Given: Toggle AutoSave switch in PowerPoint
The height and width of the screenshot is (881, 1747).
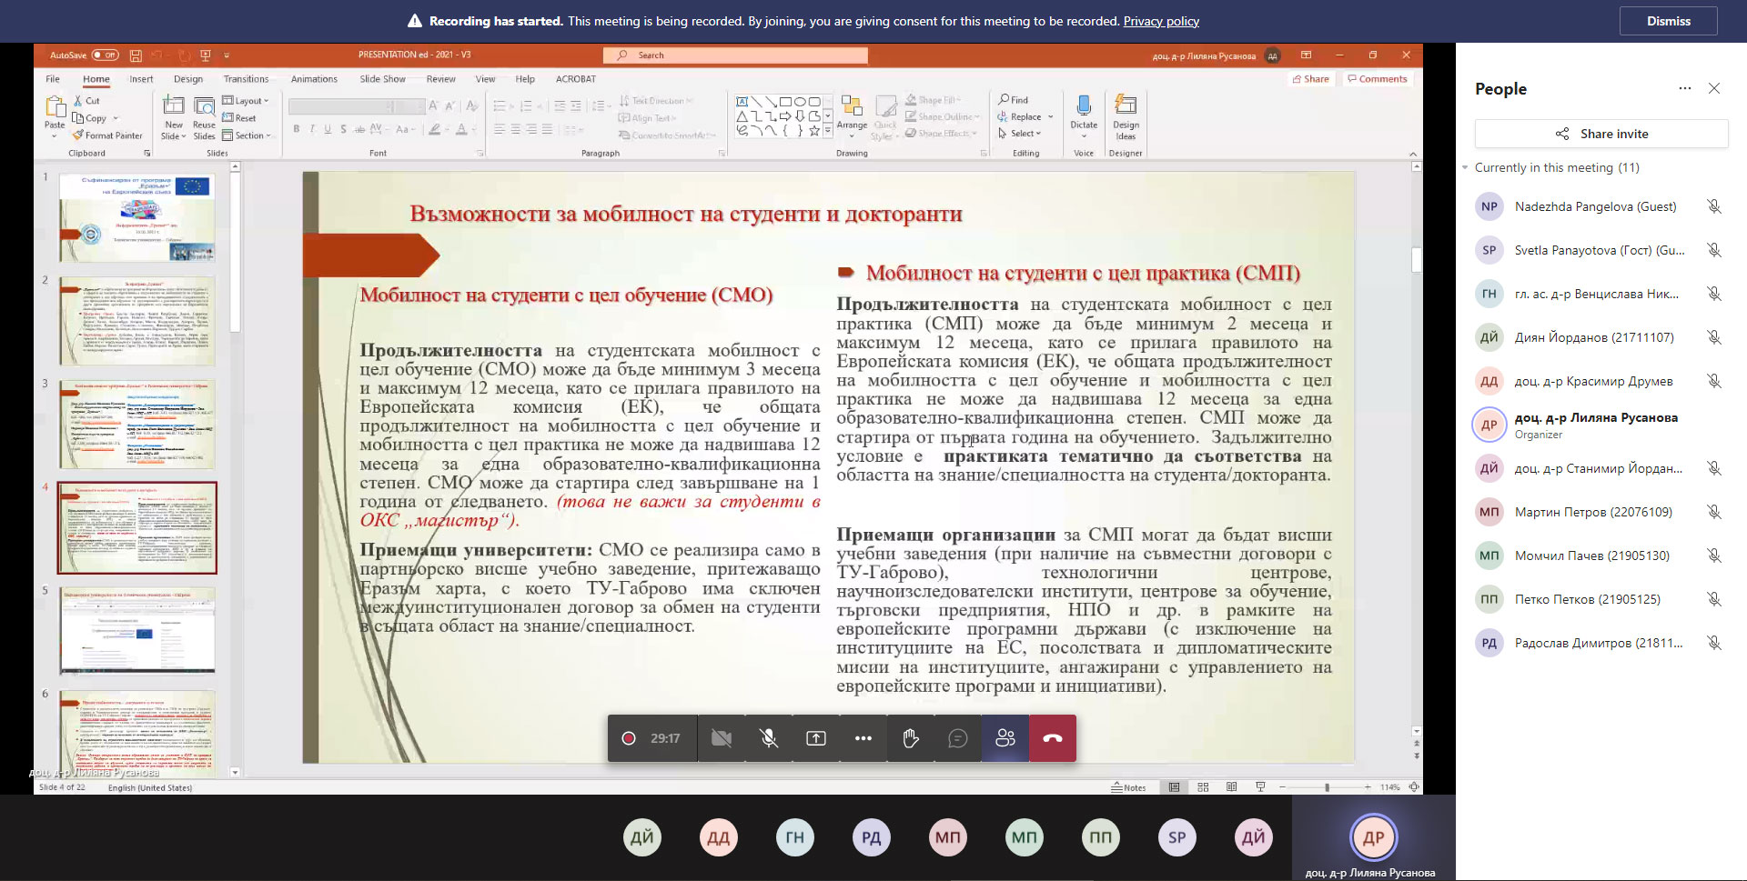Looking at the screenshot, I should tap(105, 55).
